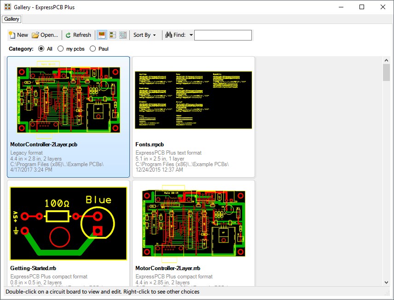Select the Getting-Started.rrb board thumbnail
The height and width of the screenshot is (300, 394).
[68, 224]
